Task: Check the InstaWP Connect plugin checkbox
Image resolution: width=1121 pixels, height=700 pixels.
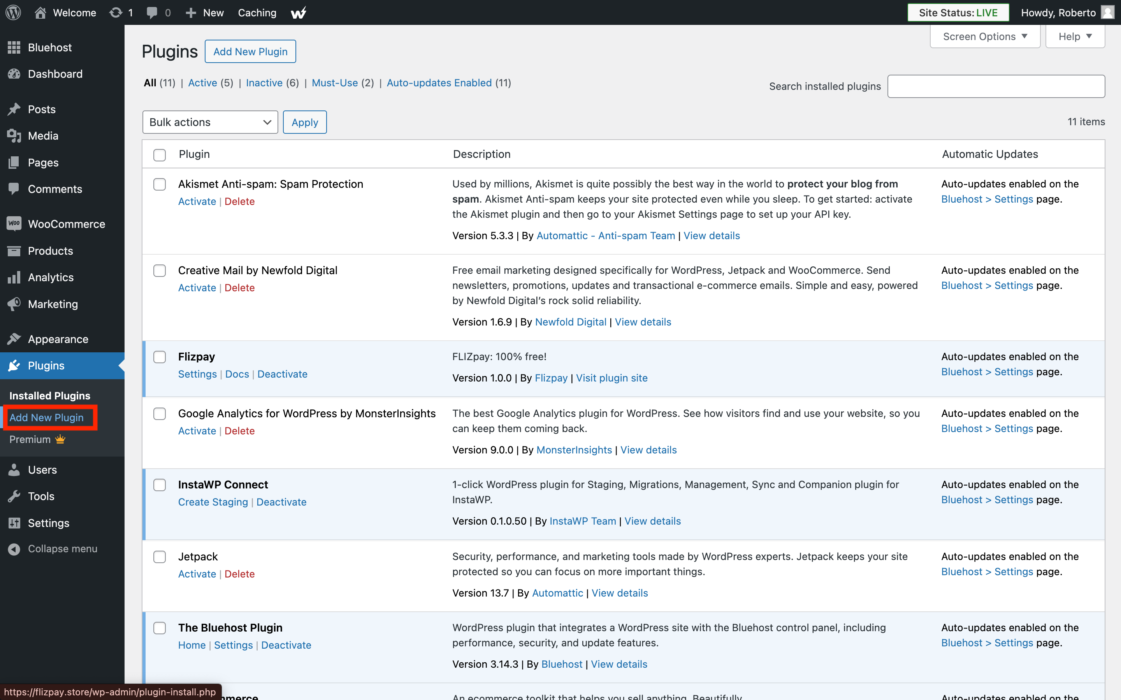Action: point(159,485)
